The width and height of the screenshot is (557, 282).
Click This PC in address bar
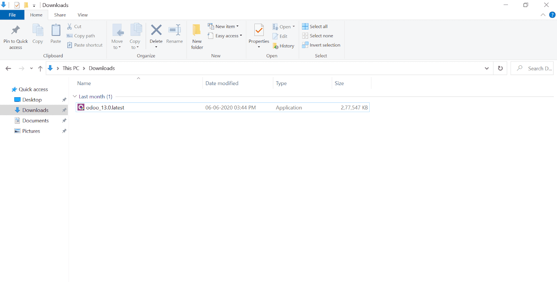pyautogui.click(x=71, y=68)
